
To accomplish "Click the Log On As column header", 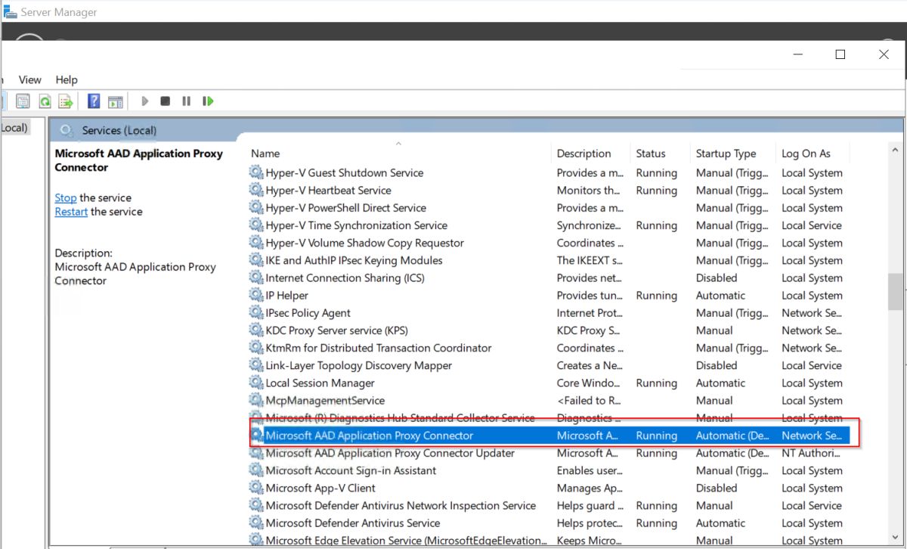I will click(x=806, y=153).
